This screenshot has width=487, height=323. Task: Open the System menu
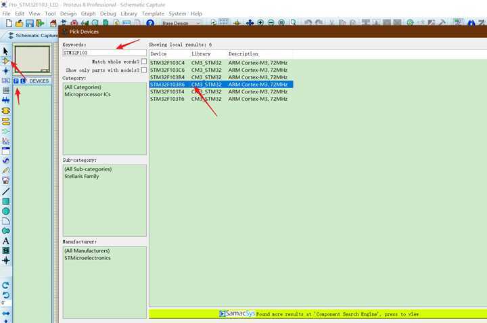[x=177, y=14]
